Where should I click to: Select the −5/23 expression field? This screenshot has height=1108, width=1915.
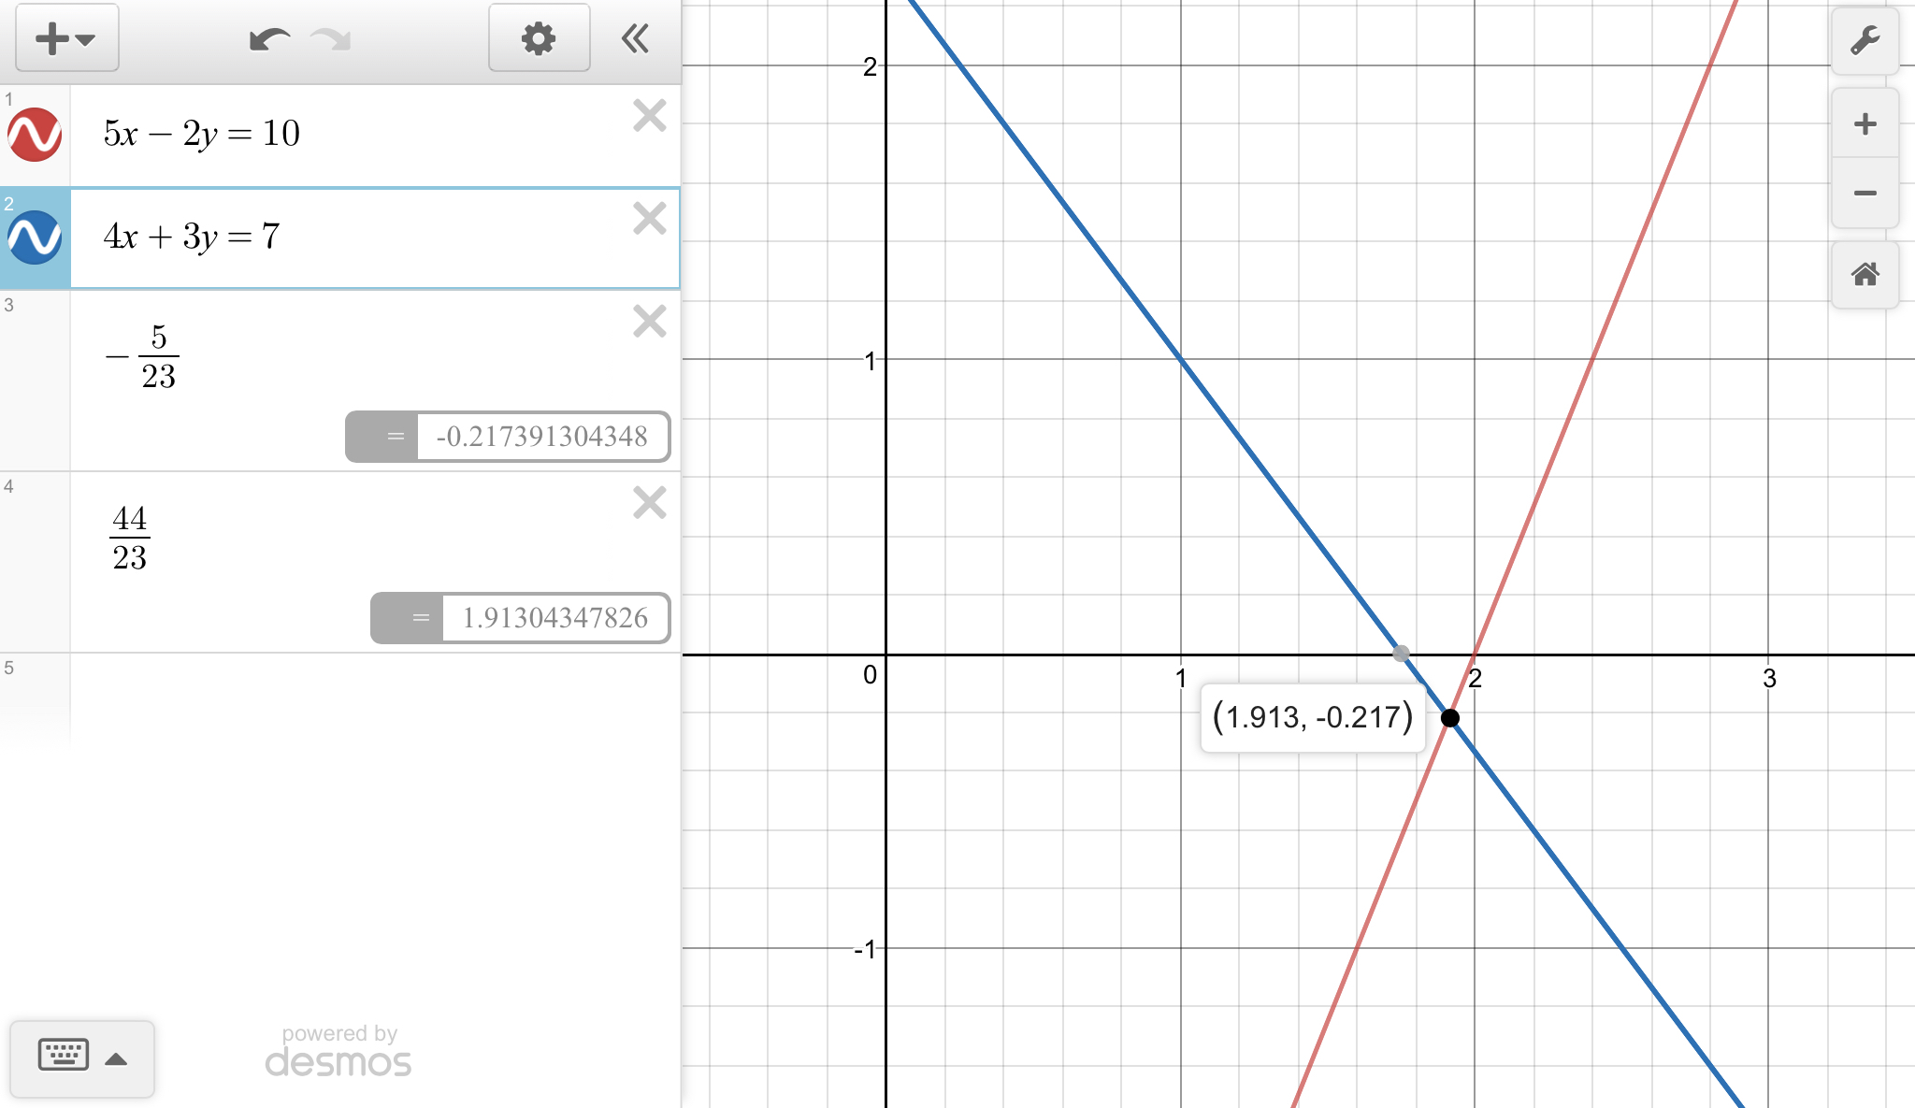coord(281,357)
